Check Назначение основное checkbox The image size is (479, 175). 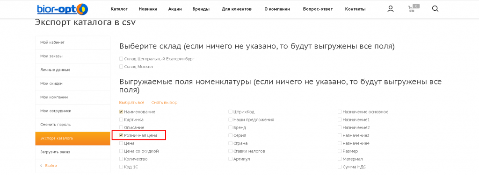point(340,112)
